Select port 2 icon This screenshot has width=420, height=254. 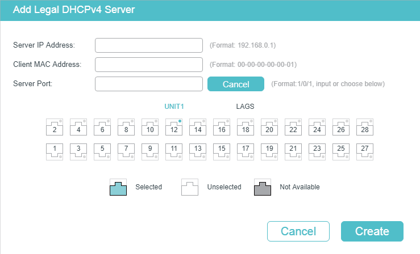point(55,127)
